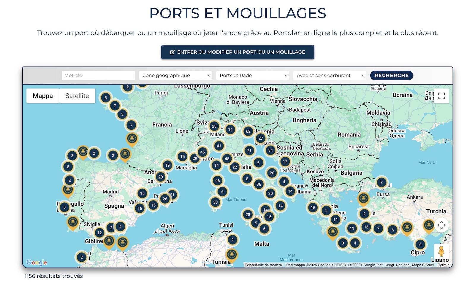Switch map to Mappa view
Image resolution: width=475 pixels, height=283 pixels.
point(43,96)
